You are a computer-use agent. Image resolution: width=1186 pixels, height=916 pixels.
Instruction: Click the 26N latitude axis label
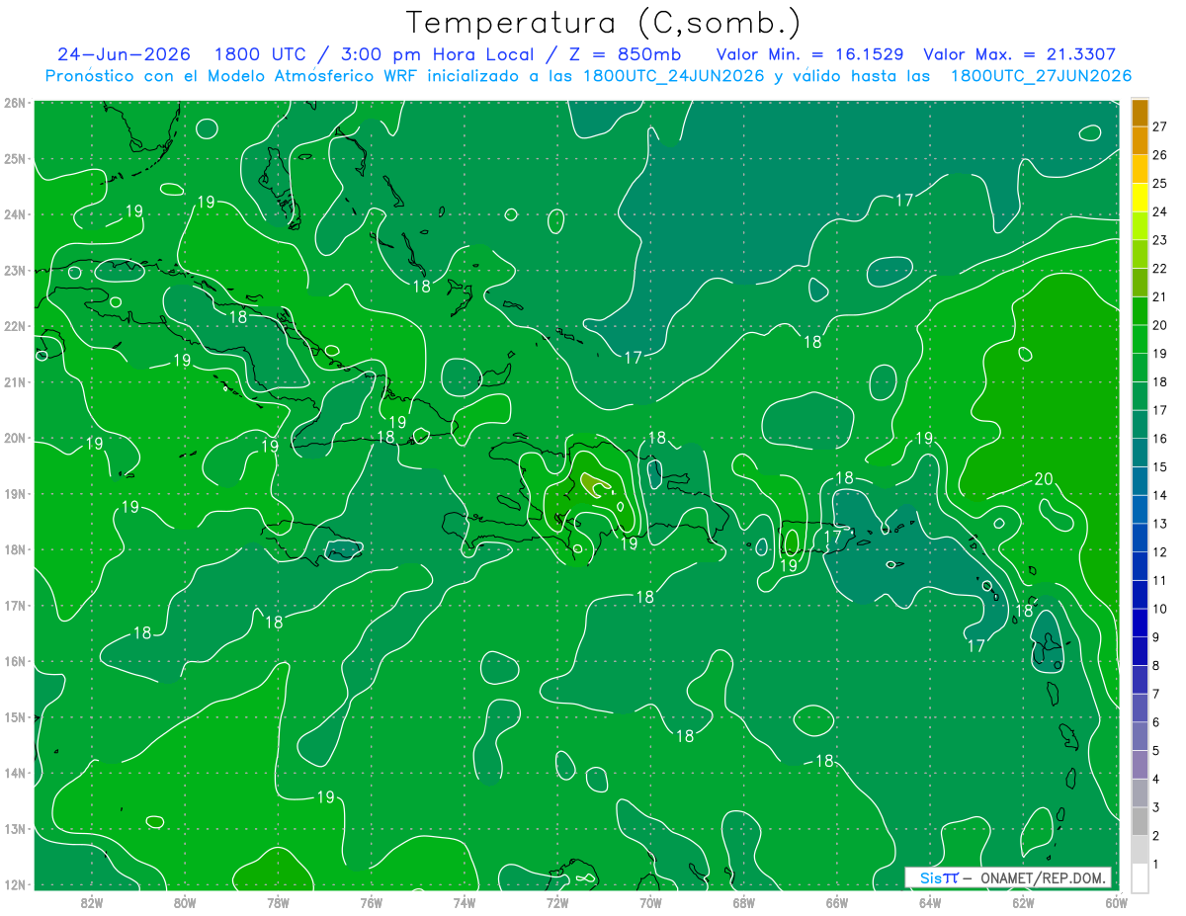(15, 103)
